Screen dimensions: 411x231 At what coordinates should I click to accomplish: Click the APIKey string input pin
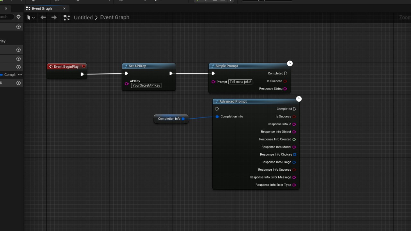click(127, 84)
